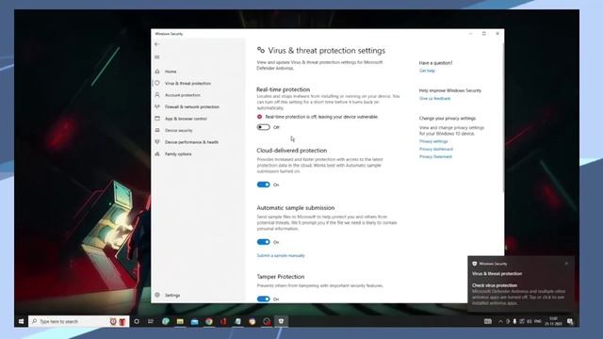Turn off Tamper Protection toggle

(264, 299)
